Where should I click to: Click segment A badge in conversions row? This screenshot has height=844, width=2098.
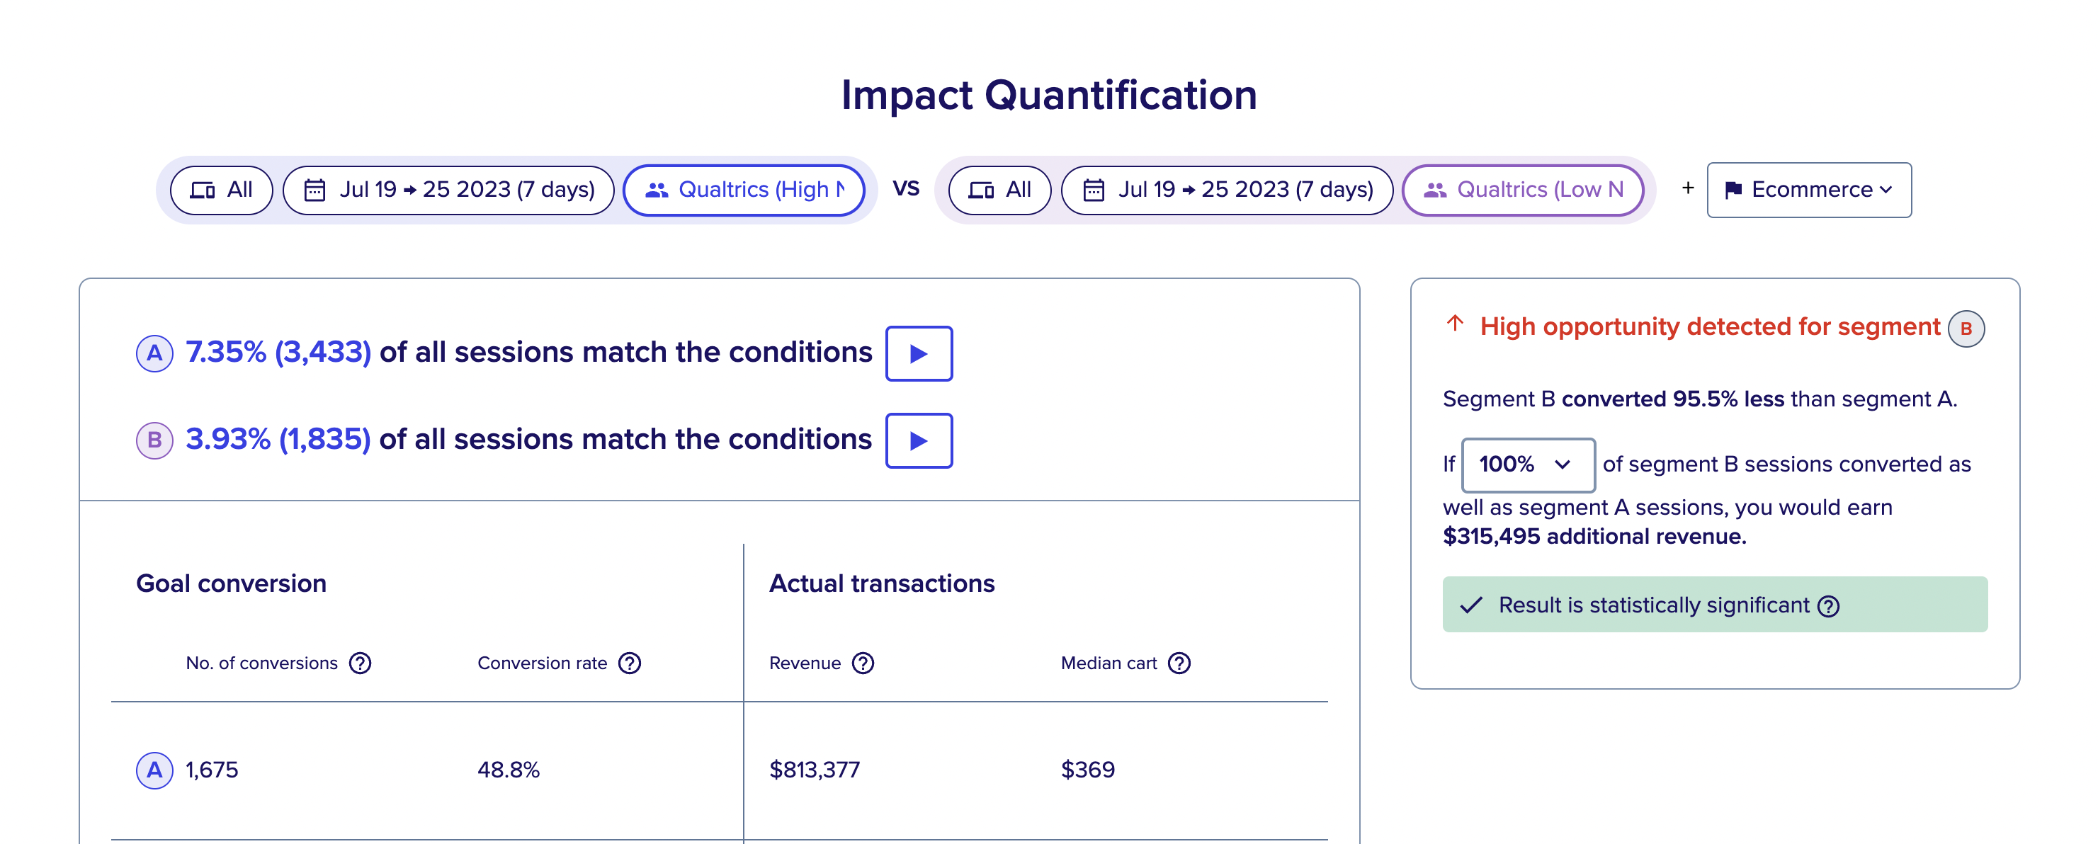(x=154, y=770)
